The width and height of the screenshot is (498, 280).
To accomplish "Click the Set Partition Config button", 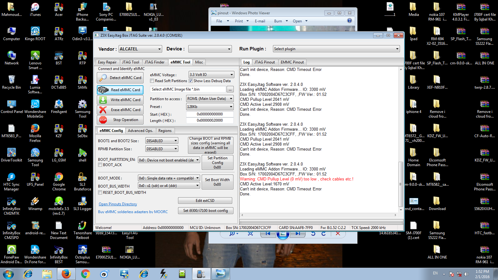I will [x=218, y=162].
